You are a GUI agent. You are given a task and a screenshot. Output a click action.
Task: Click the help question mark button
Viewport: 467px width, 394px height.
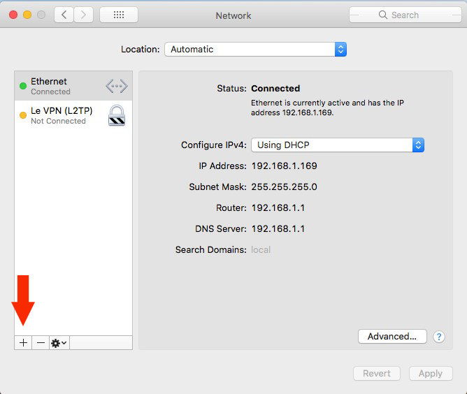pos(439,337)
